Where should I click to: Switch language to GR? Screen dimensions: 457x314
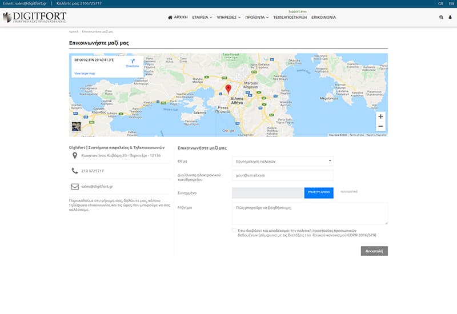click(x=440, y=3)
